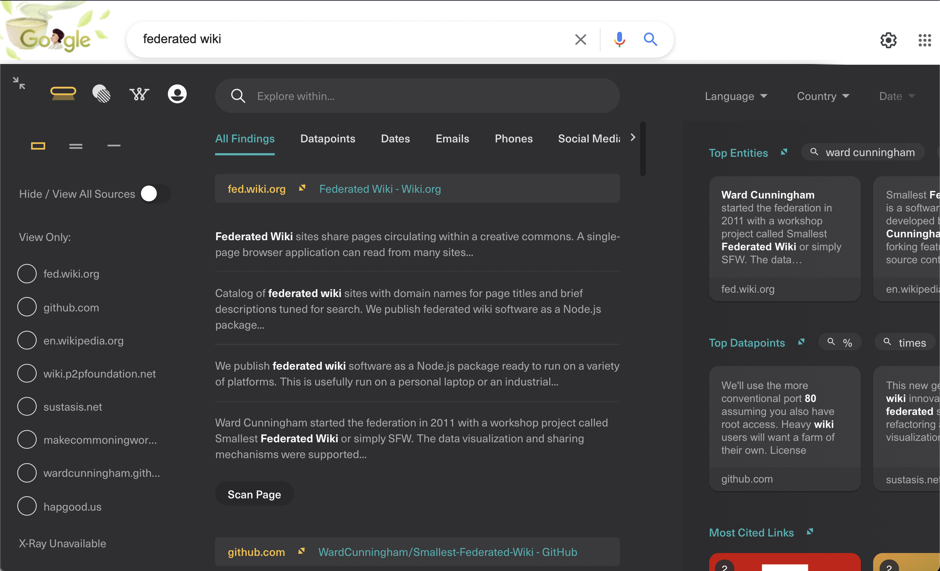Expand the Top Entities section arrow icon
Screen dimensions: 940x571
click(784, 152)
